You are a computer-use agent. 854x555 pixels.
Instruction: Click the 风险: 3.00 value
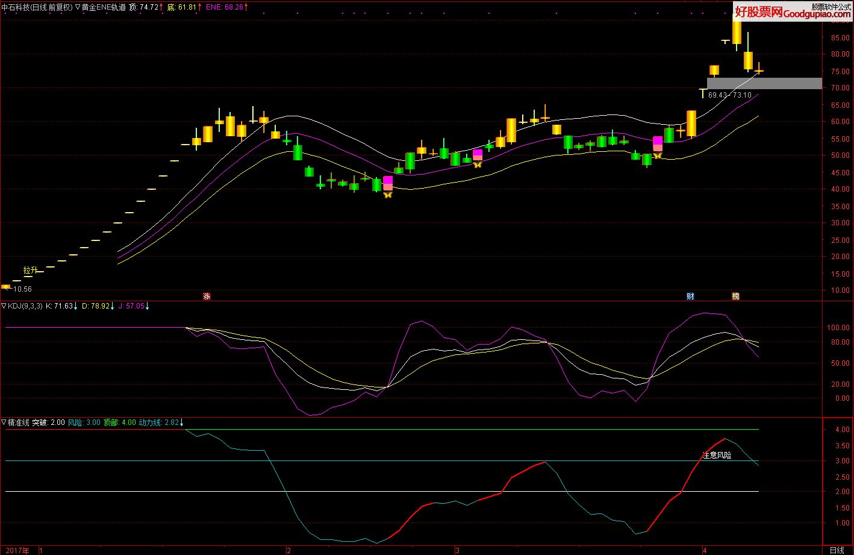coord(84,422)
